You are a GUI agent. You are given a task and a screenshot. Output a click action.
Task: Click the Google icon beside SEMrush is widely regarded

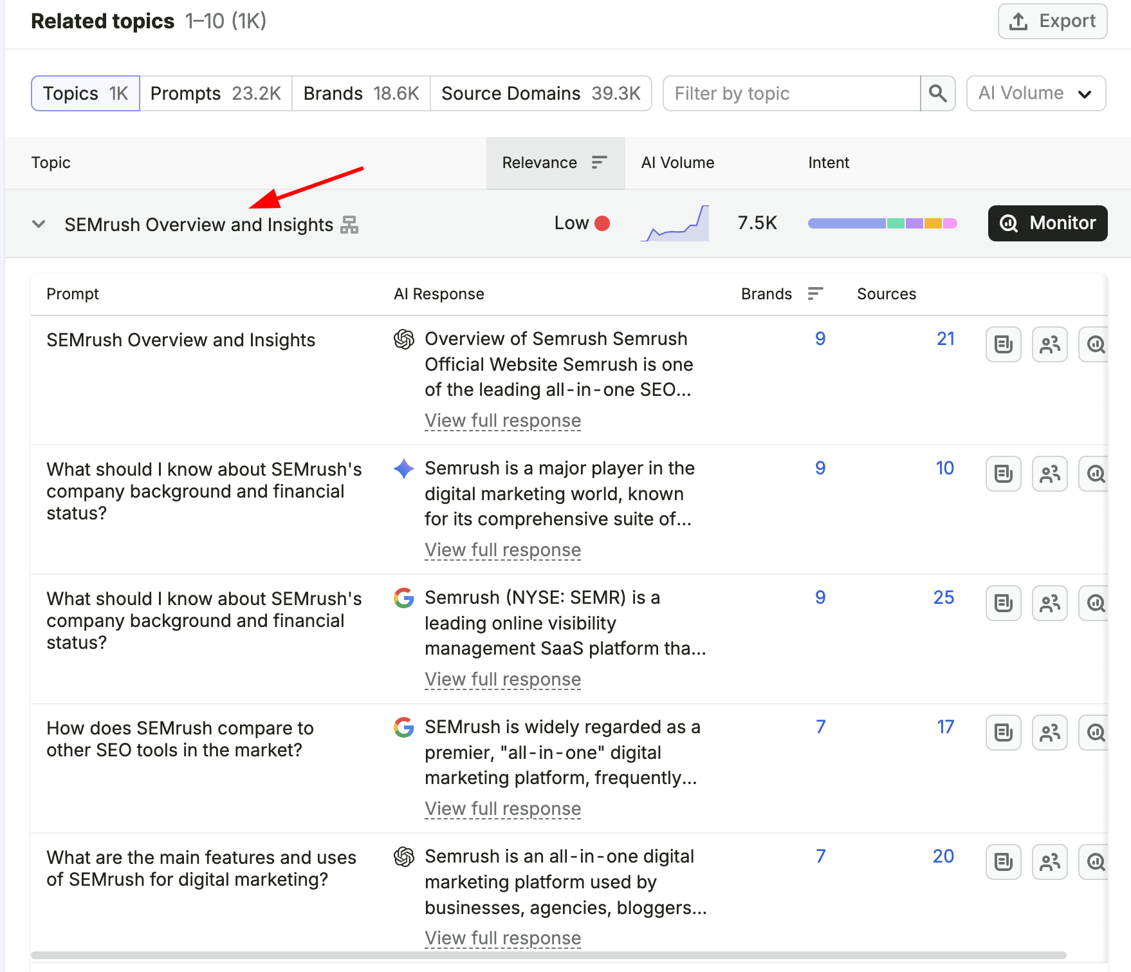[404, 727]
